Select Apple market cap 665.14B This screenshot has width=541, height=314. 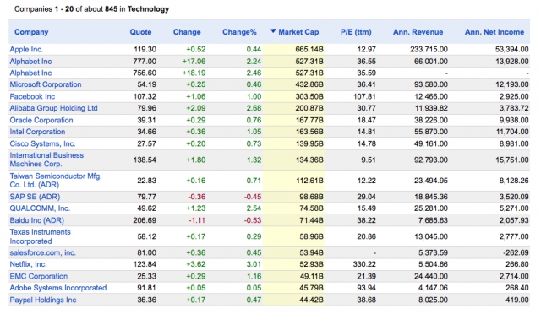coord(309,49)
